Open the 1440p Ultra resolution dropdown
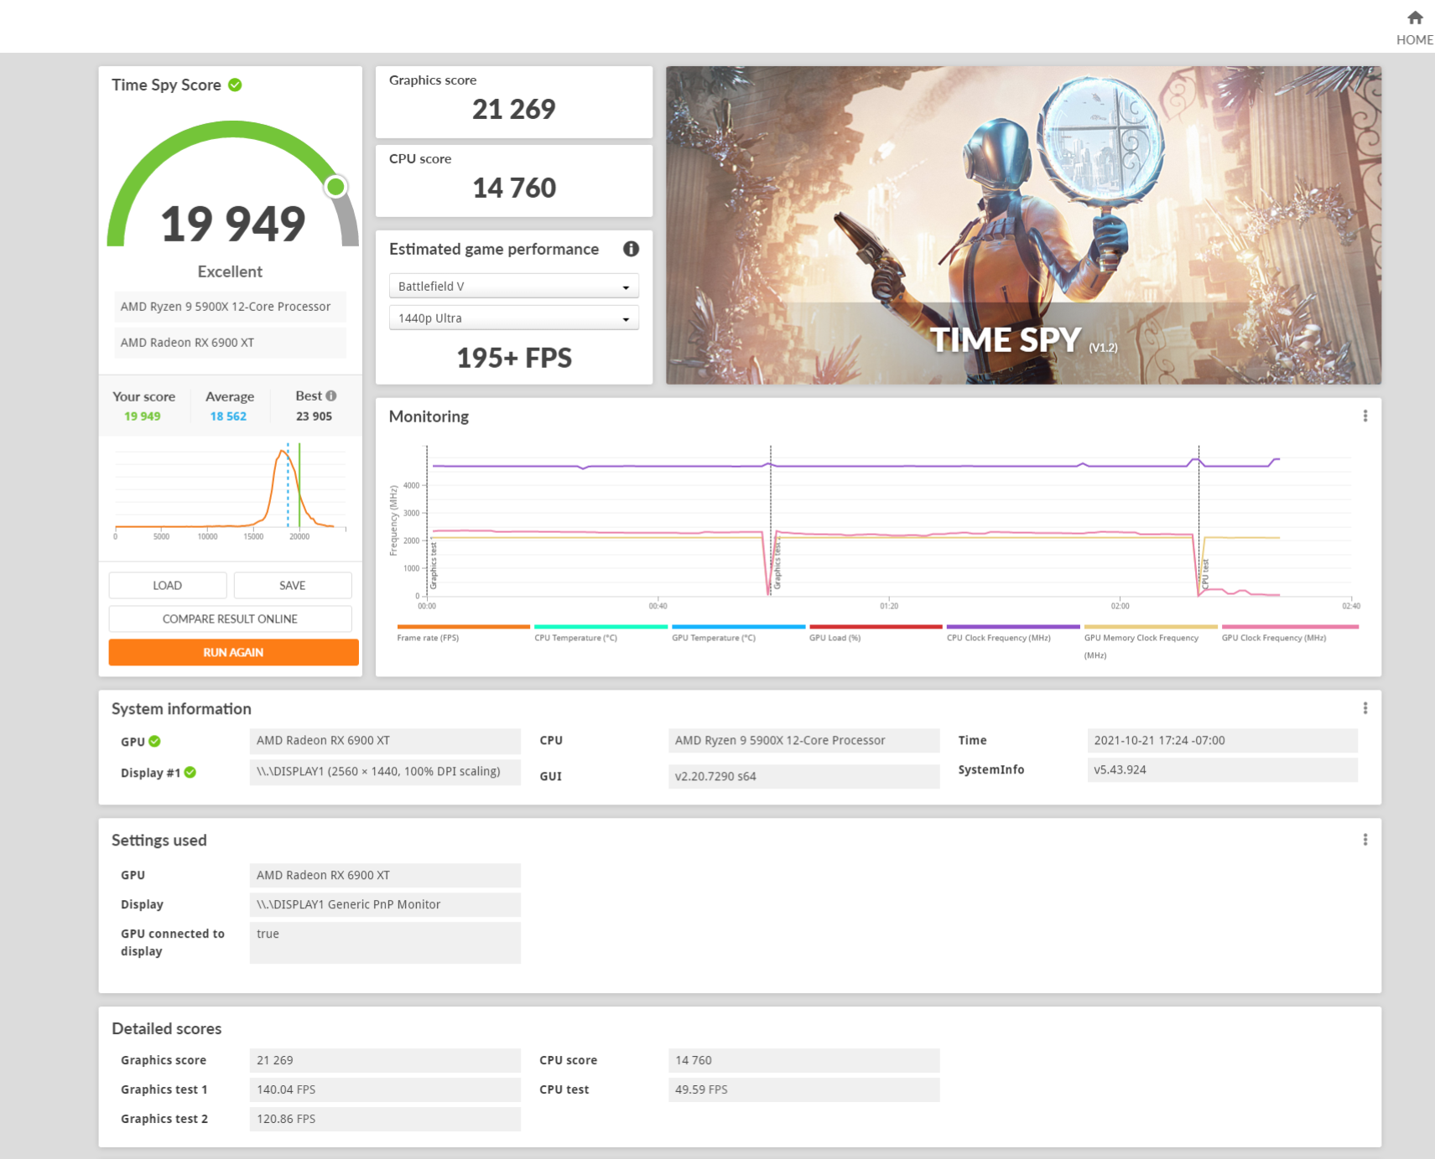Image resolution: width=1435 pixels, height=1159 pixels. (x=513, y=318)
